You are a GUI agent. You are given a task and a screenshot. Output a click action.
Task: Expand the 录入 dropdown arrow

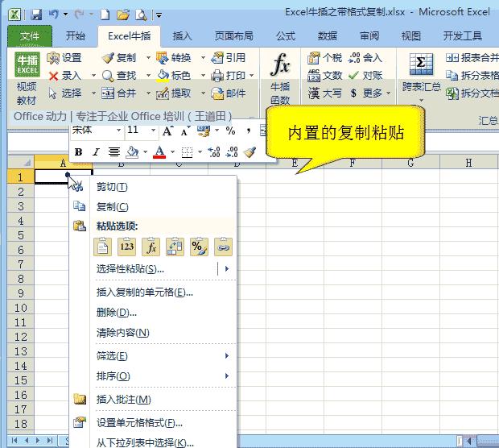point(93,76)
